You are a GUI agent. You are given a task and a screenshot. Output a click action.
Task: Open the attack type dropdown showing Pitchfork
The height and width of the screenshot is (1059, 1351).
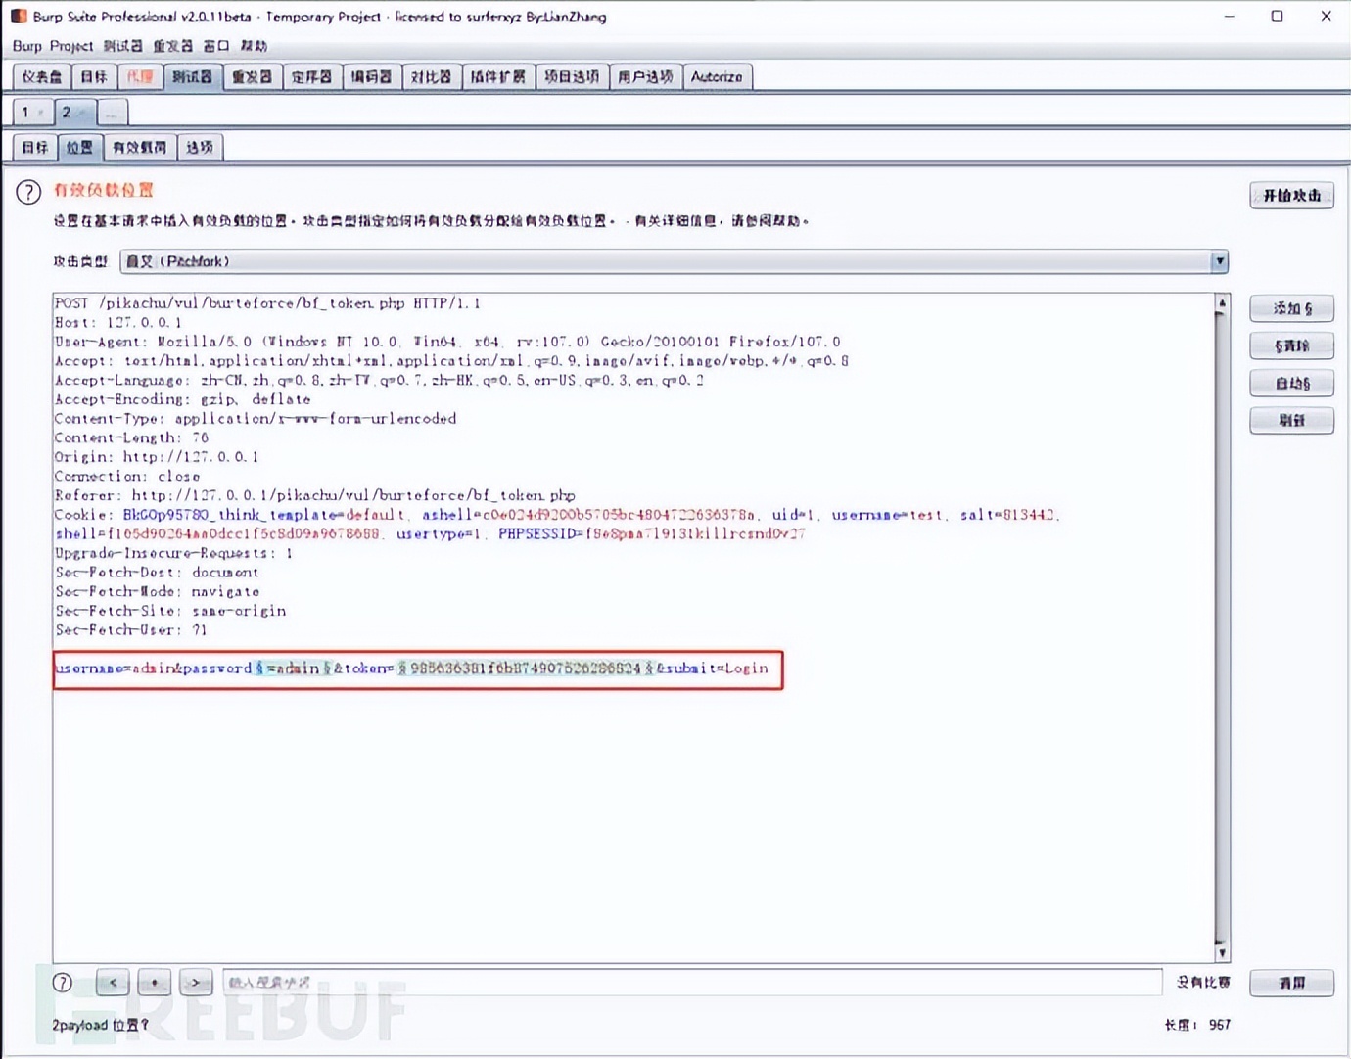click(x=1220, y=261)
